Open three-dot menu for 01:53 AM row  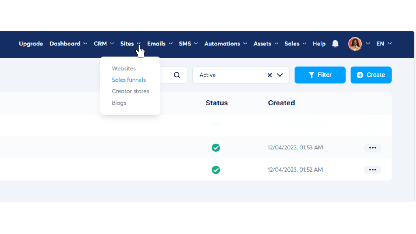click(x=372, y=147)
